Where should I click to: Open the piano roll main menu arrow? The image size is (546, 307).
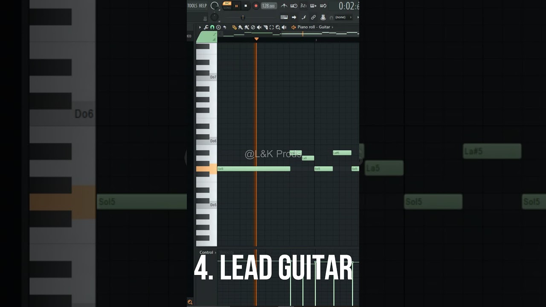[x=200, y=27]
